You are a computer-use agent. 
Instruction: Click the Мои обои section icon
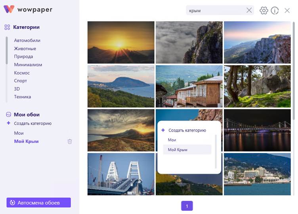click(x=8, y=115)
